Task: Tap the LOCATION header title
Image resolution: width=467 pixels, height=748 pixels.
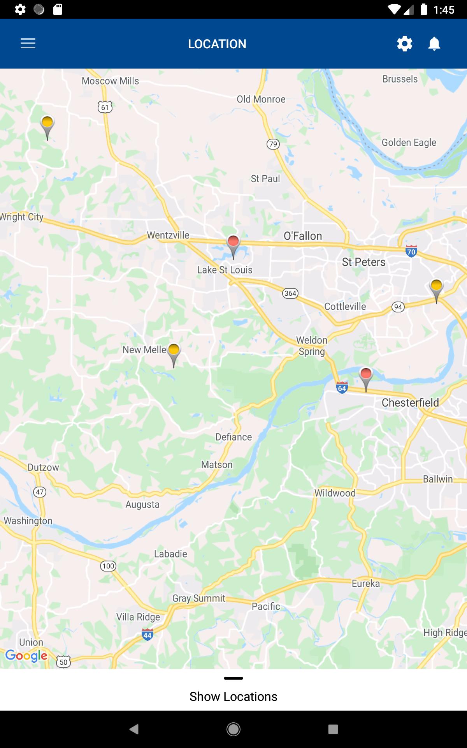Action: point(217,44)
